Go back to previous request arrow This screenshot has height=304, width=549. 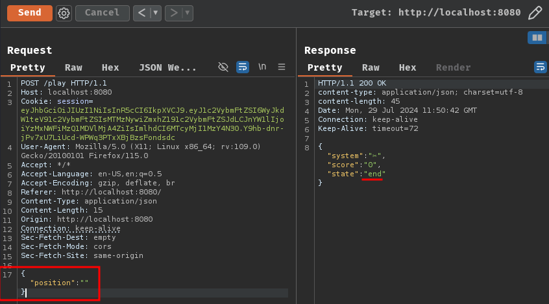point(141,14)
